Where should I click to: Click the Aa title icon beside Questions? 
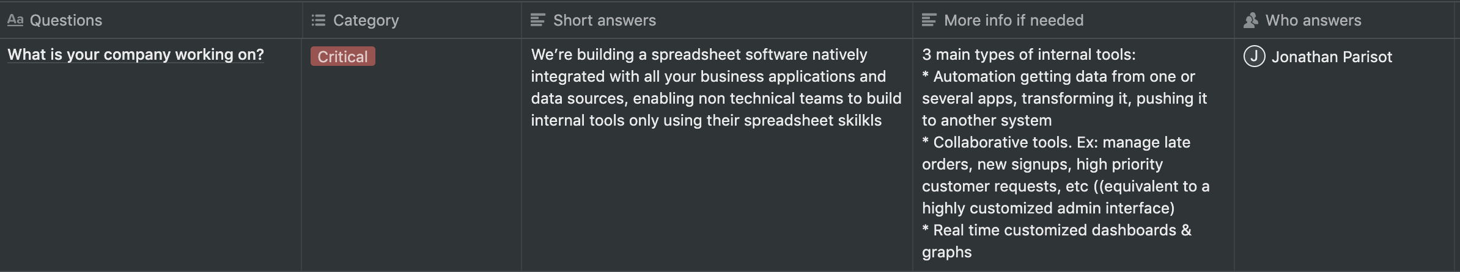point(15,20)
